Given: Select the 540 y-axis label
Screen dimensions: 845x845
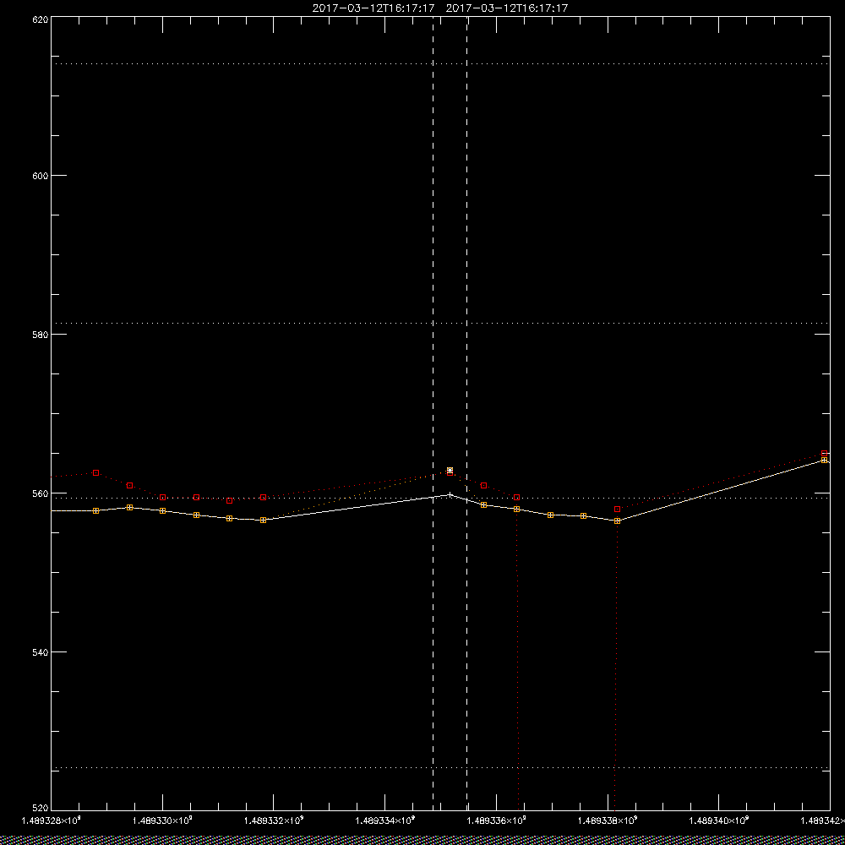Looking at the screenshot, I should [x=41, y=652].
